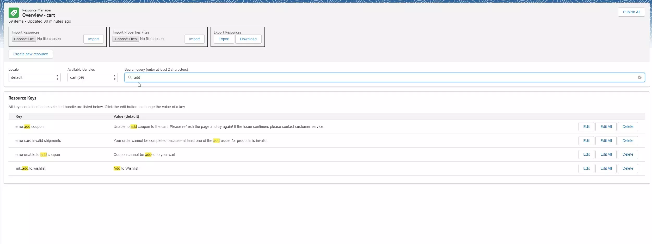The height and width of the screenshot is (244, 652).
Task: Click Choose File under Import Resources
Action: 23,39
